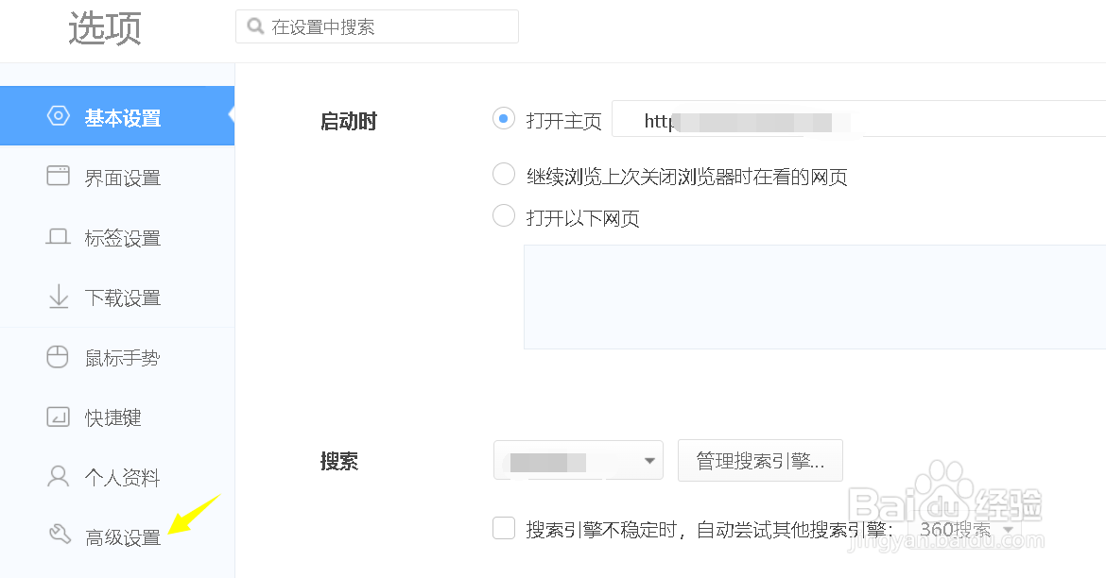Image resolution: width=1106 pixels, height=578 pixels.
Task: Click the 基本设置 eye icon
Action: coord(59,115)
